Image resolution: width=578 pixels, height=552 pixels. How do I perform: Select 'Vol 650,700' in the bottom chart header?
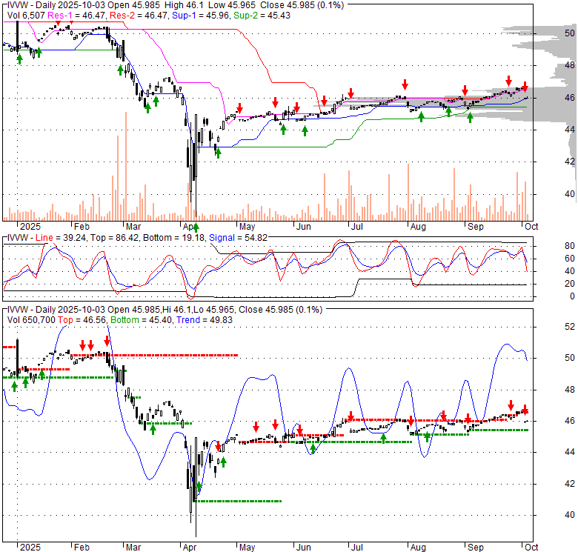coord(31,320)
